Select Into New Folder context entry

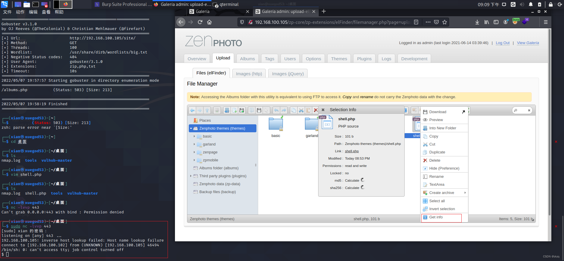(x=444, y=128)
